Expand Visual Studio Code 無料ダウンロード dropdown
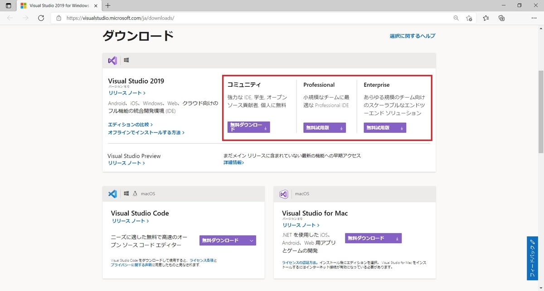The height and width of the screenshot is (291, 544). point(228,240)
